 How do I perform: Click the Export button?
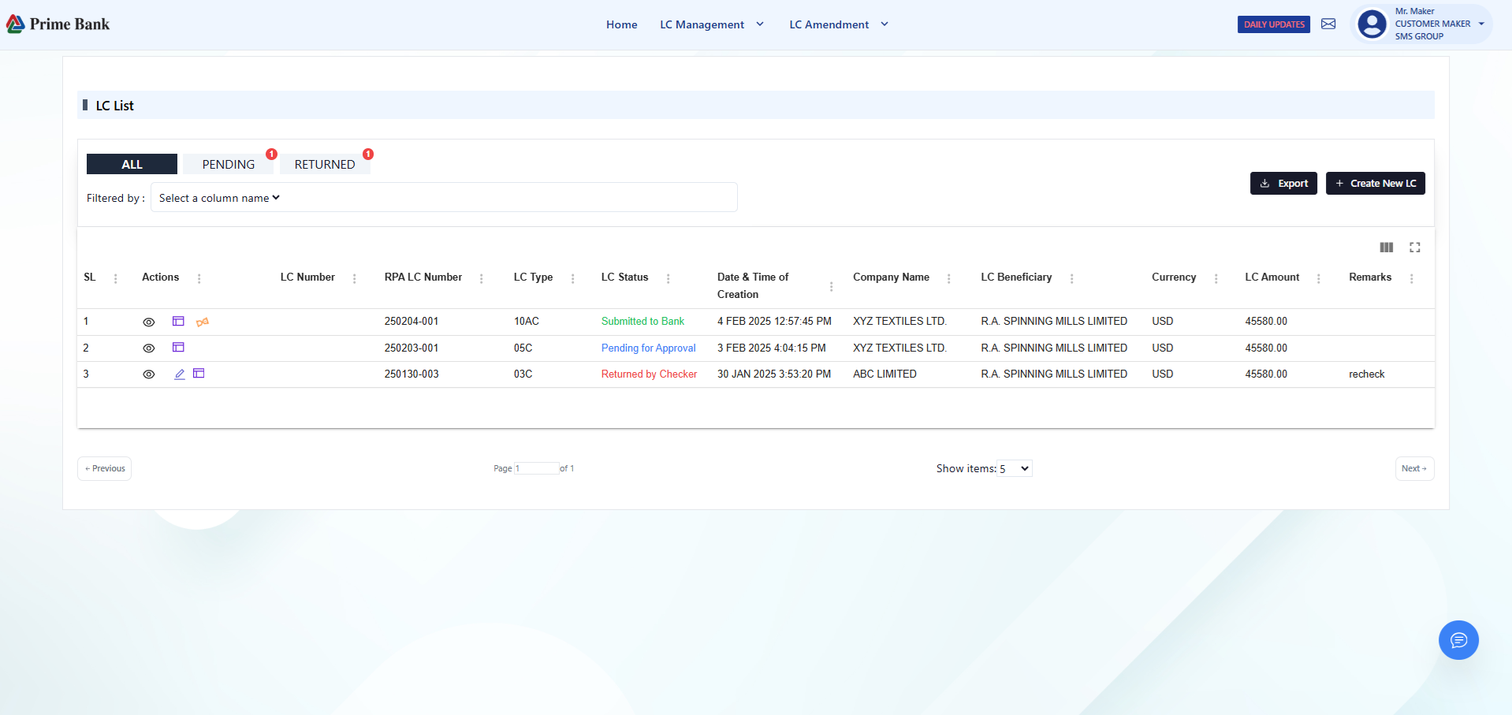pos(1283,183)
